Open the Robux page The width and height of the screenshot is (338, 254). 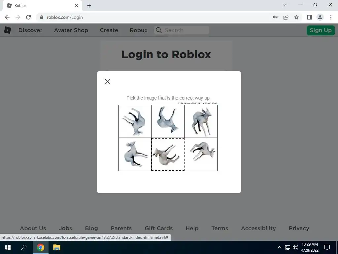[139, 30]
